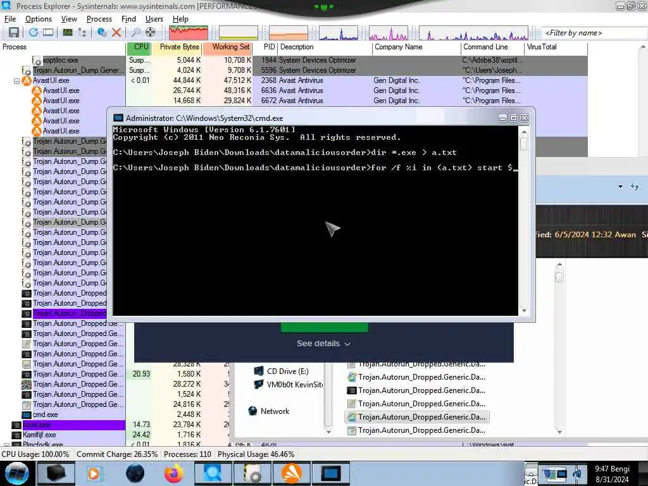This screenshot has height=486, width=648.
Task: Open the Process menu
Action: pos(99,19)
